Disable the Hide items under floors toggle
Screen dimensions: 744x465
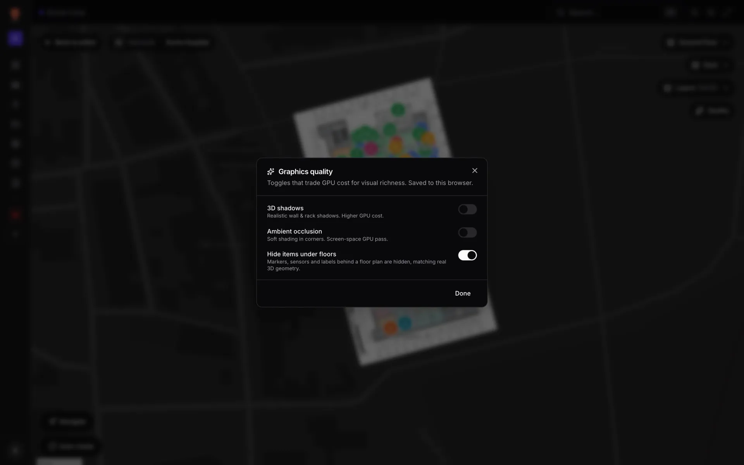[467, 255]
